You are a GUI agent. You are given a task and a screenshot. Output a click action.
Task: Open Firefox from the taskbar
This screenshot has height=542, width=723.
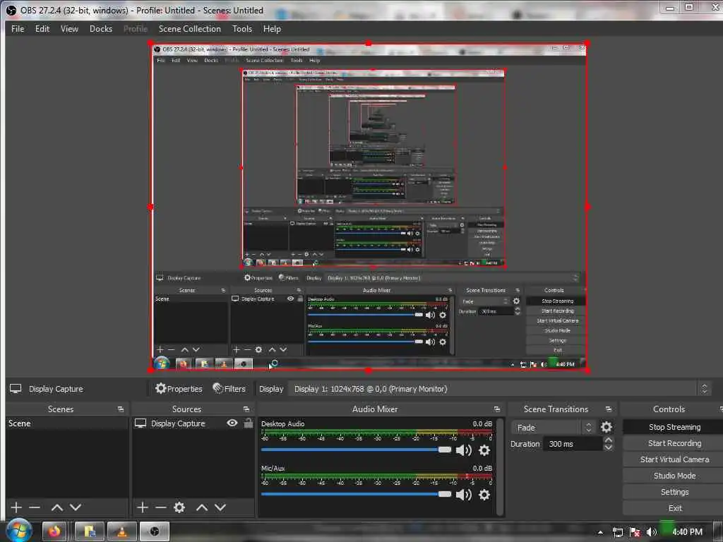(55, 531)
